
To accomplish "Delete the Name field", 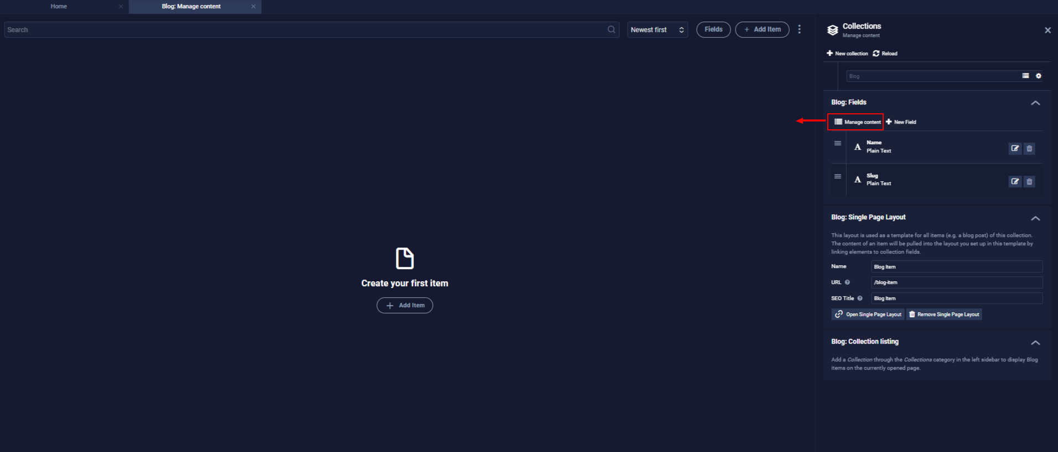I will point(1029,148).
